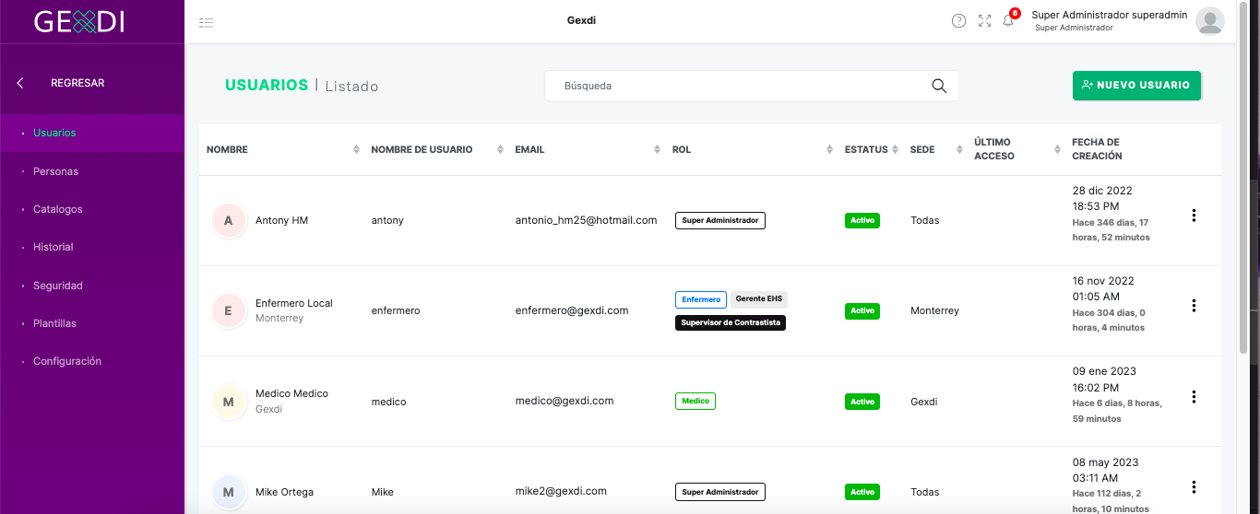Open Seguridad in the sidebar
Image resolution: width=1260 pixels, height=514 pixels.
57,286
